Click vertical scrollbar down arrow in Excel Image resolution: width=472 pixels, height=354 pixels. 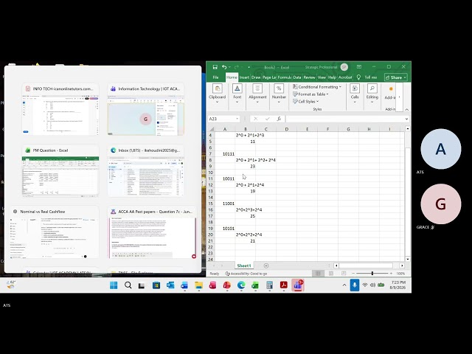coord(408,259)
